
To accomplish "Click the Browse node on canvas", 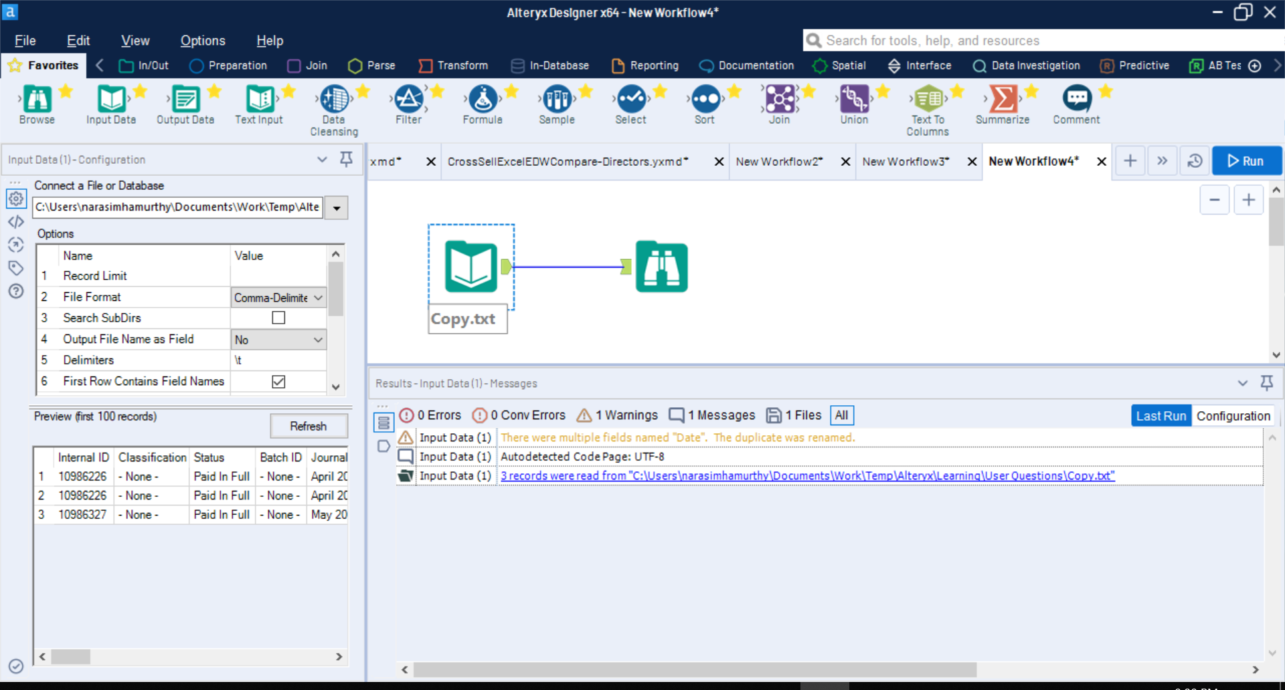I will [x=661, y=266].
